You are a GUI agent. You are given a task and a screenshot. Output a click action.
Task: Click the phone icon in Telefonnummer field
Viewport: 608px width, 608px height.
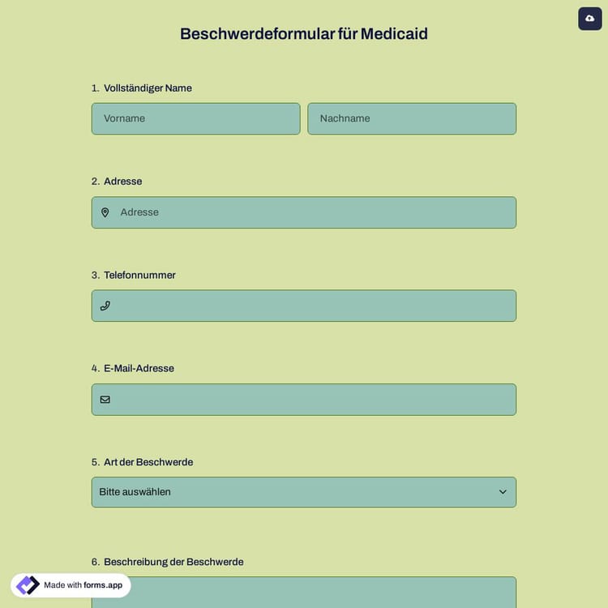point(105,306)
